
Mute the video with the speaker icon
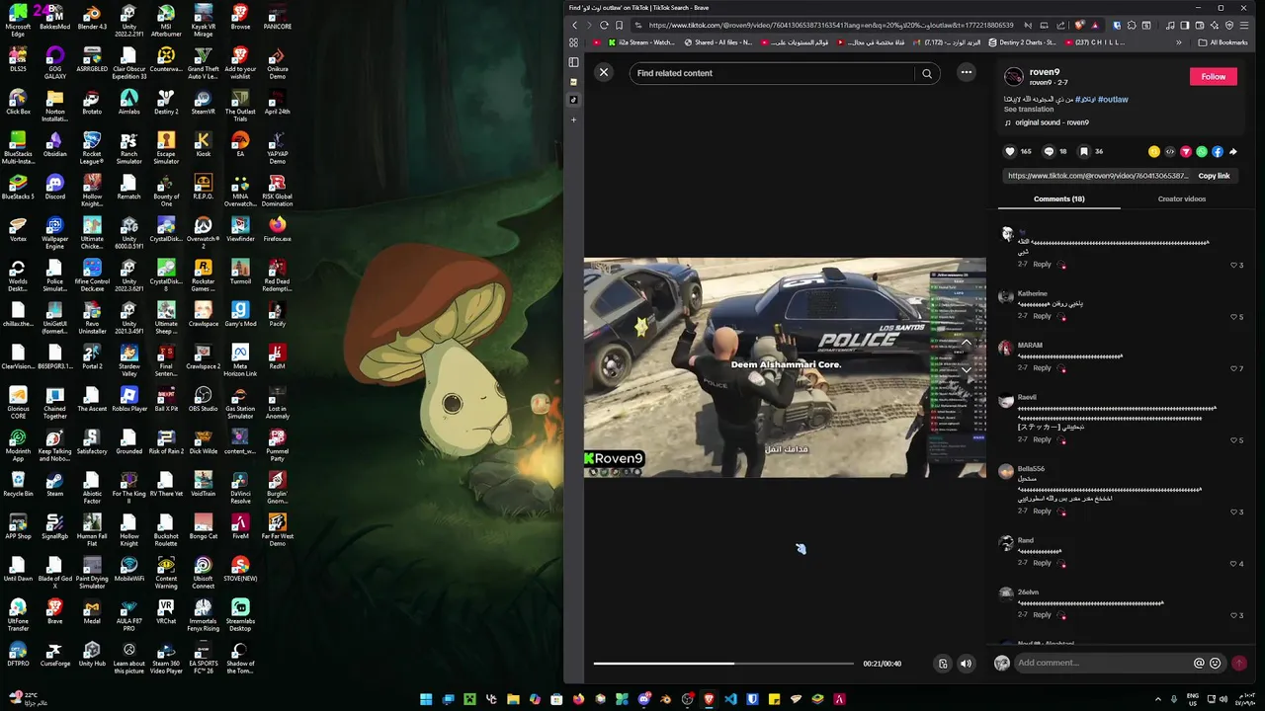click(x=967, y=664)
